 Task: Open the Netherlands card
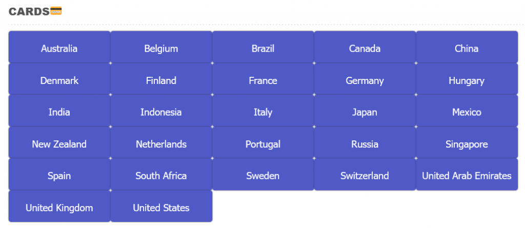click(161, 144)
